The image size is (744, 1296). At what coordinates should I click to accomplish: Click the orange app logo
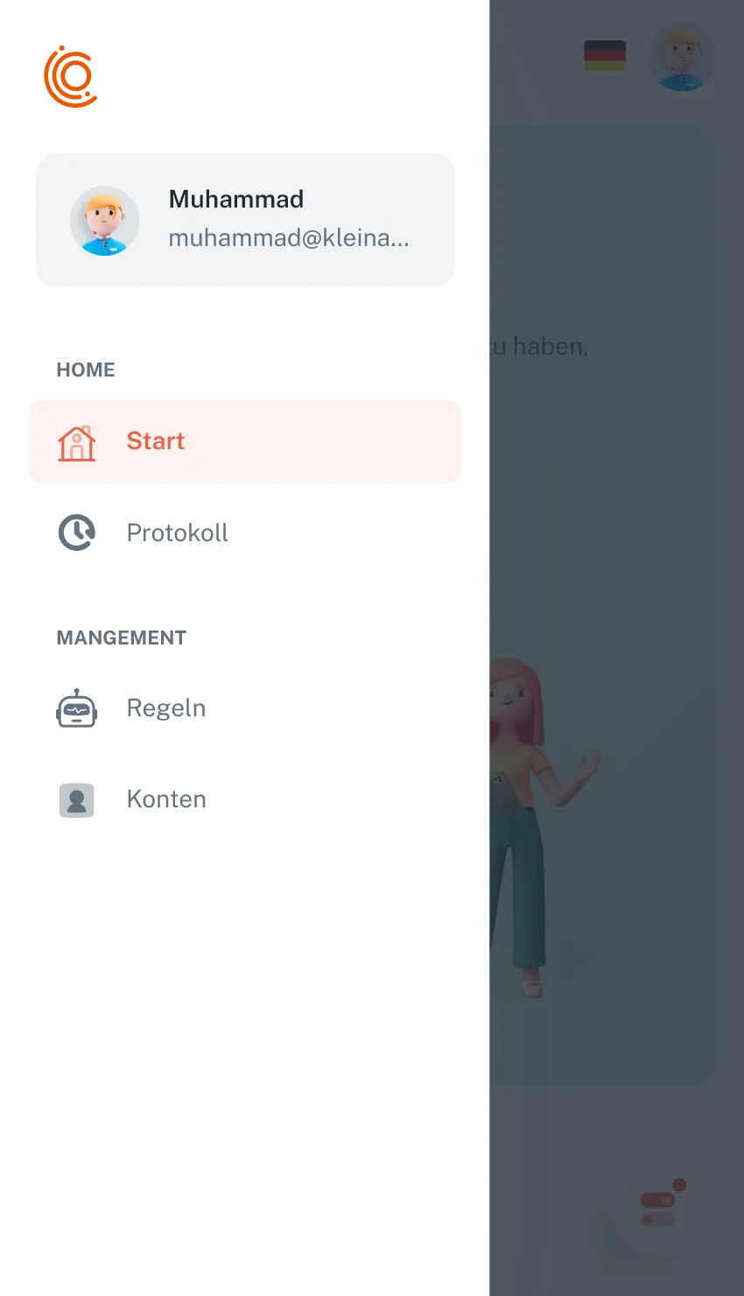pyautogui.click(x=71, y=77)
